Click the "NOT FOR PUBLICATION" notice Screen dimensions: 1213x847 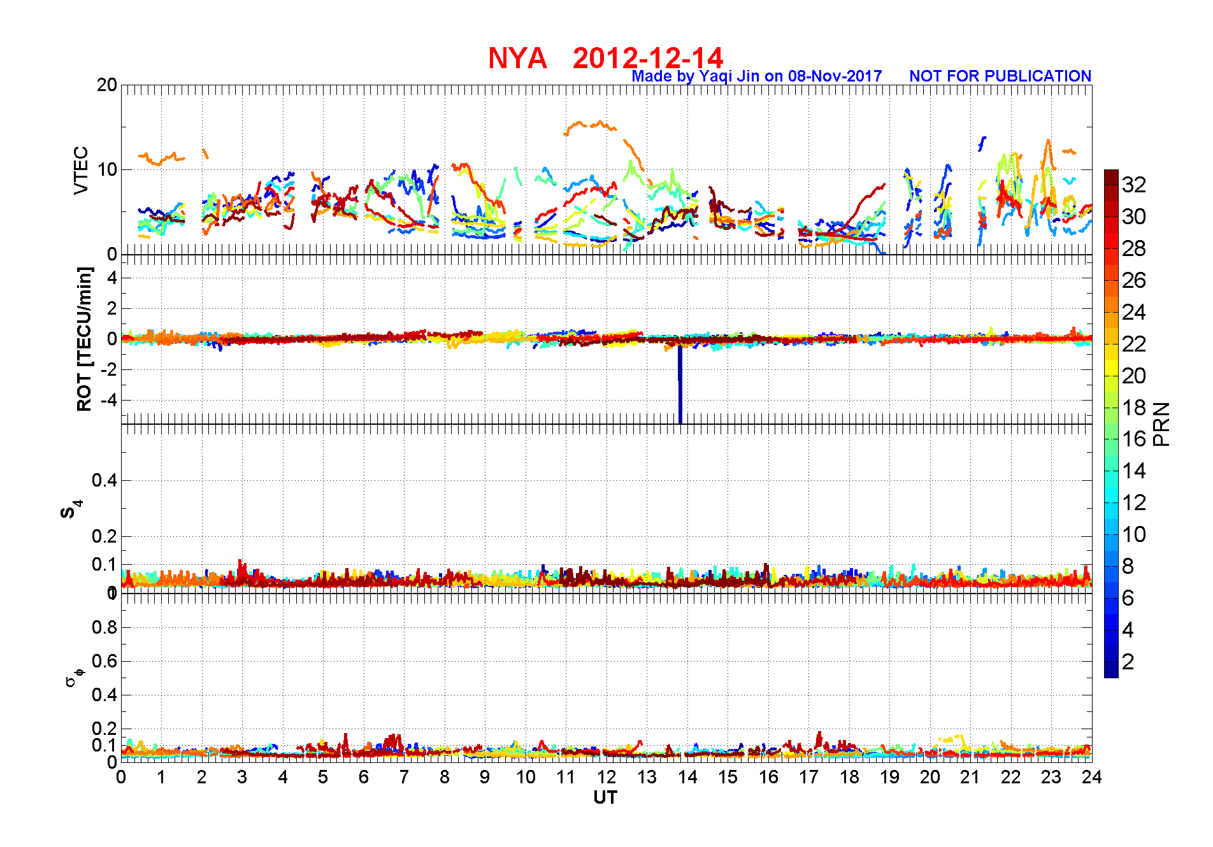(x=1000, y=76)
